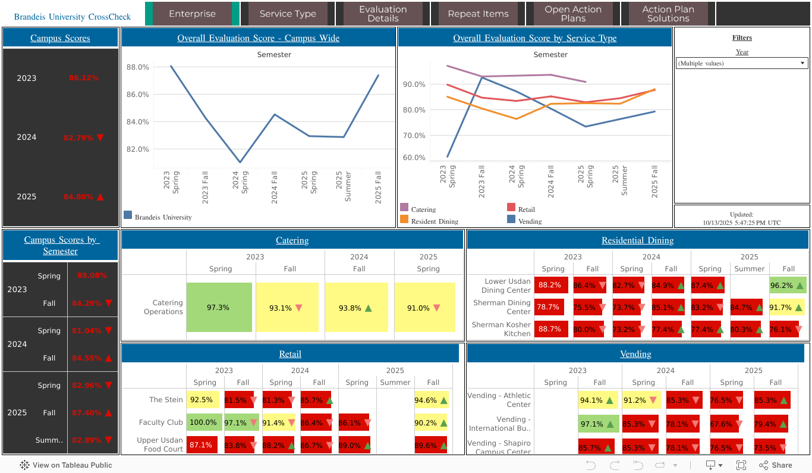Image resolution: width=812 pixels, height=473 pixels.
Task: Expand the replay dropdown arrow in toolbar
Action: (675, 465)
